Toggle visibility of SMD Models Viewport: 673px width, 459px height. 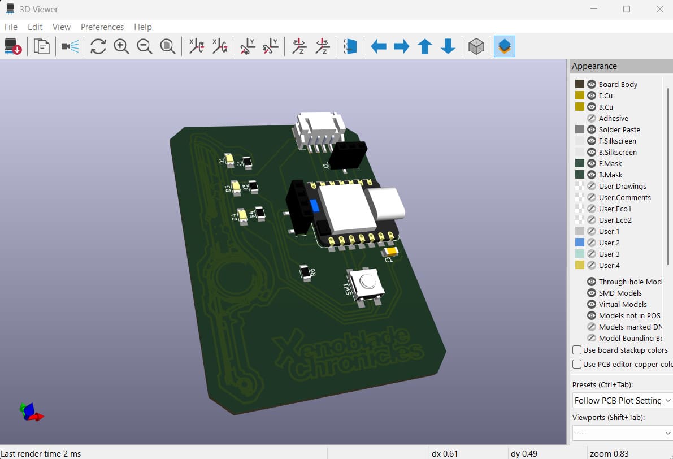coord(591,293)
